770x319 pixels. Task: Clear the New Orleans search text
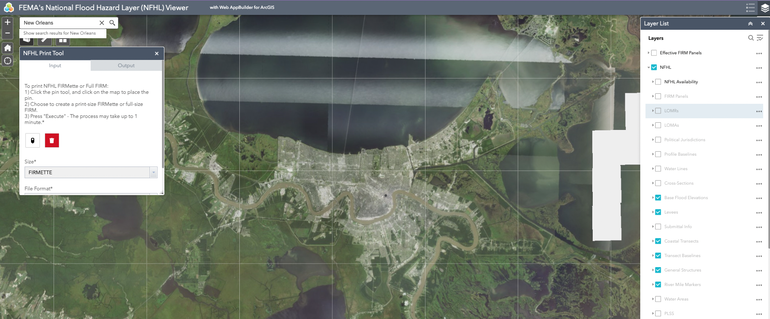click(x=102, y=23)
